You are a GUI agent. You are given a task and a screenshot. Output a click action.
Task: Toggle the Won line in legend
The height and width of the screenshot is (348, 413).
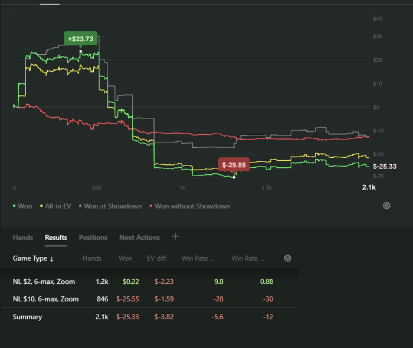pyautogui.click(x=22, y=206)
